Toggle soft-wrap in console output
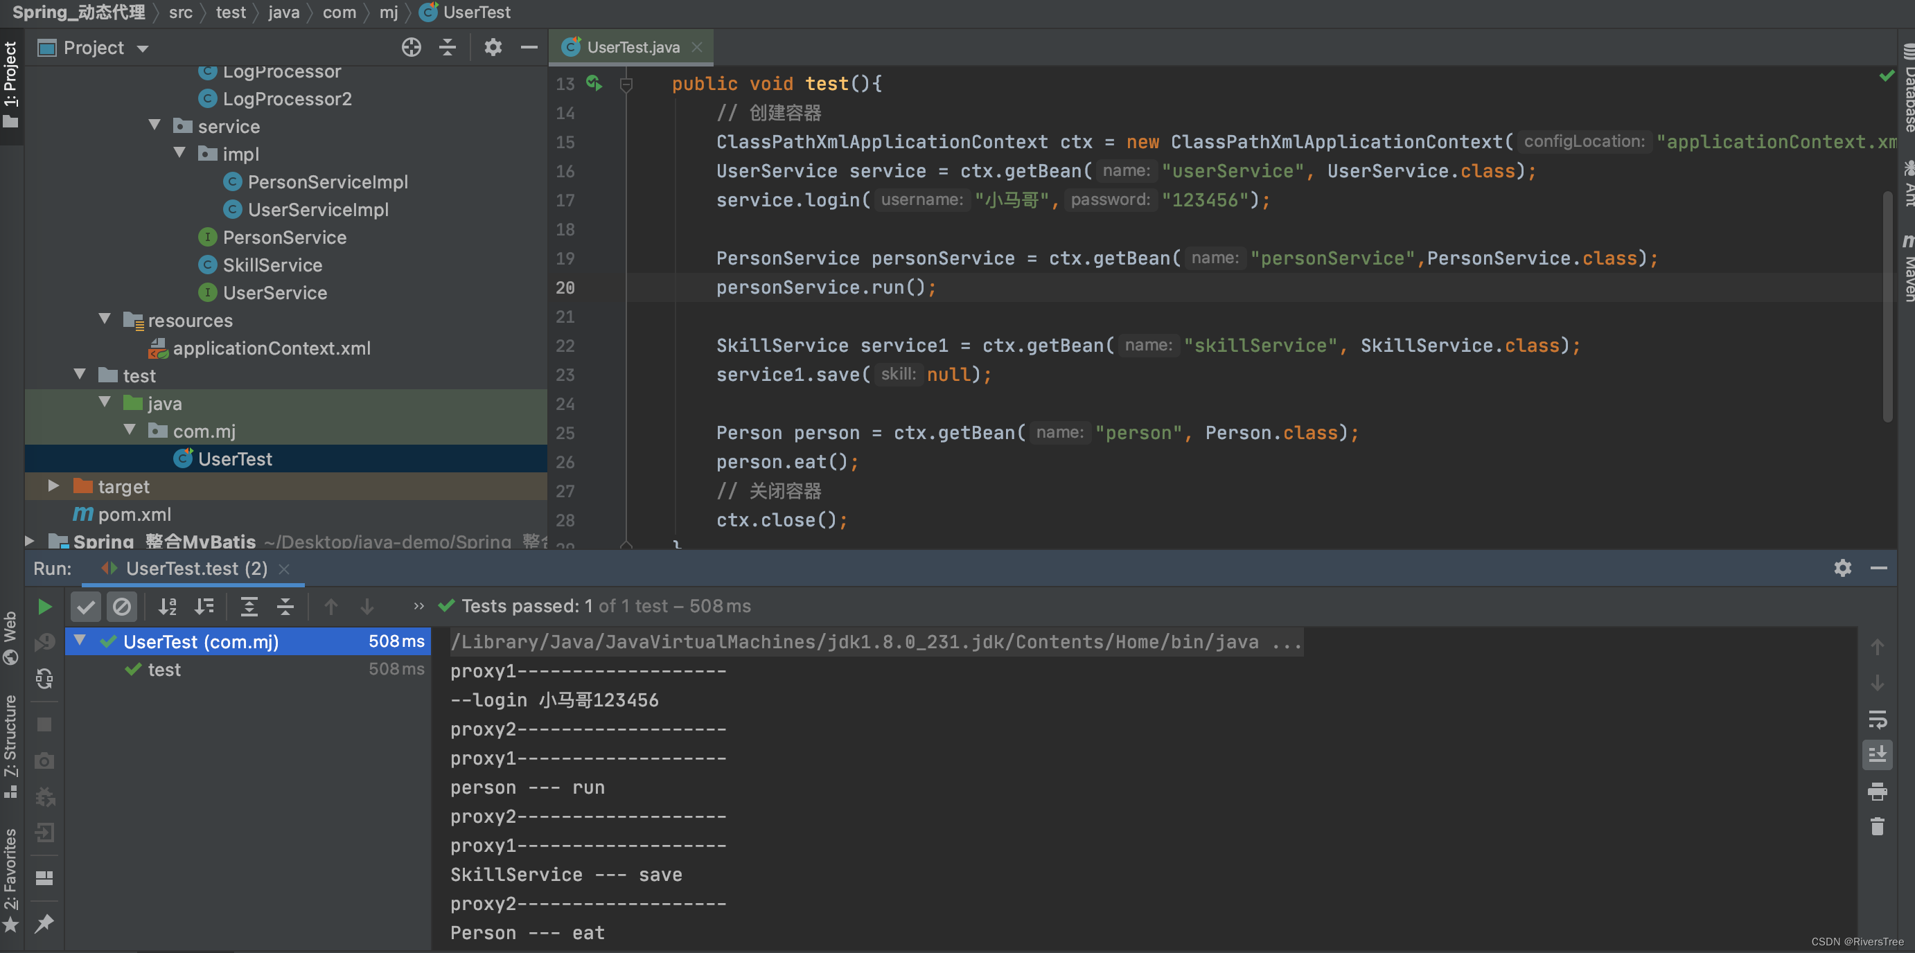This screenshot has width=1915, height=953. coord(1877,719)
